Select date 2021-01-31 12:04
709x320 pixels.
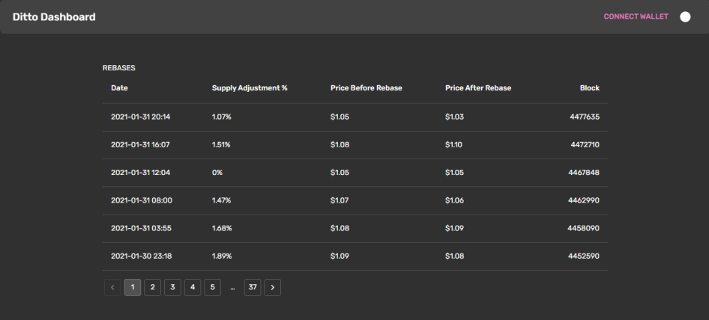tap(141, 173)
